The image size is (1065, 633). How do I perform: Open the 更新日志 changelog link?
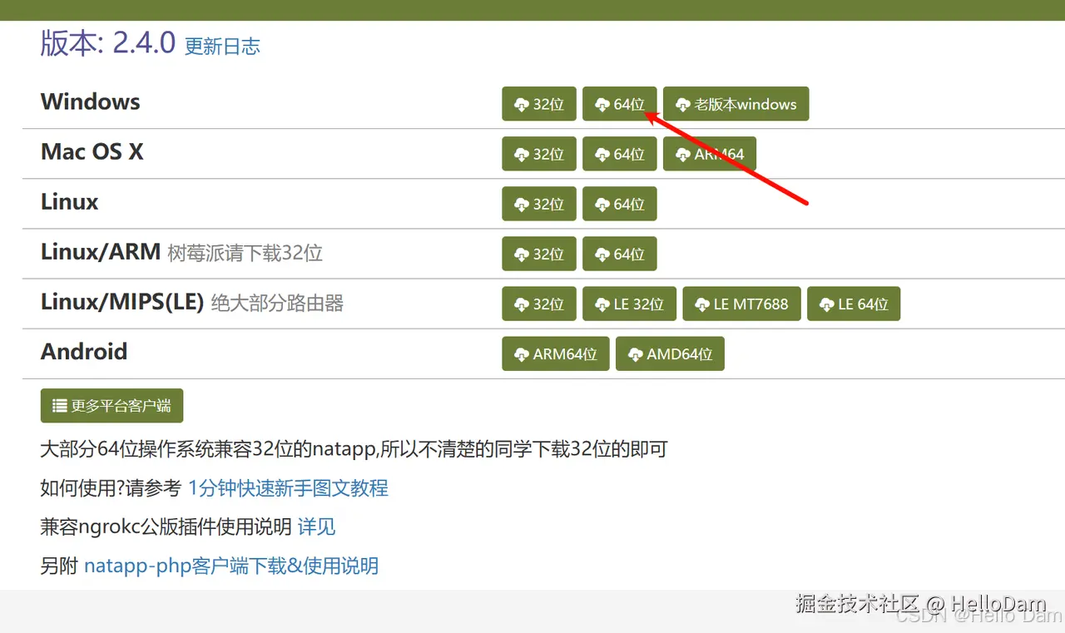222,46
